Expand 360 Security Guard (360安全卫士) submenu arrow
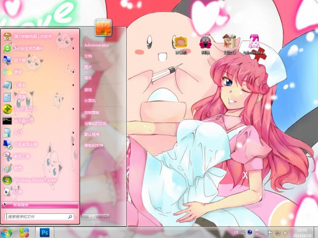 coord(73,109)
